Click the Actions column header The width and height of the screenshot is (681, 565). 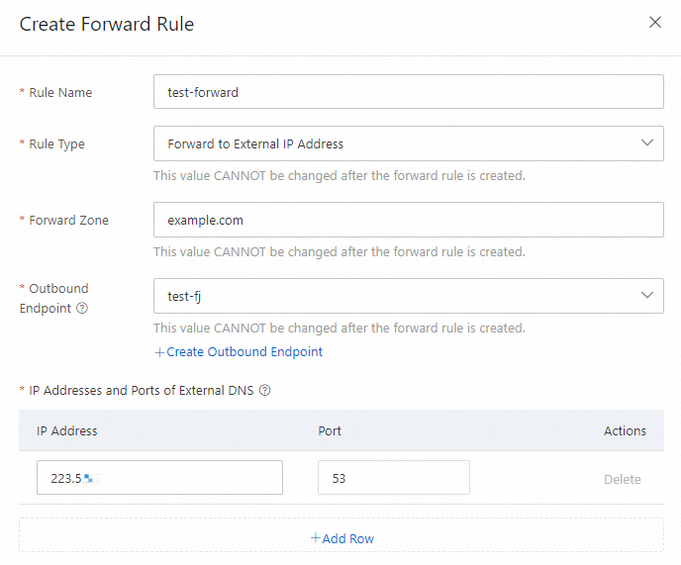click(x=625, y=430)
